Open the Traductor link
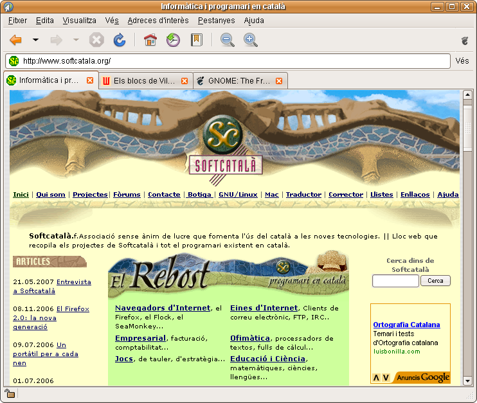Screen dimensions: 477x403 point(303,194)
